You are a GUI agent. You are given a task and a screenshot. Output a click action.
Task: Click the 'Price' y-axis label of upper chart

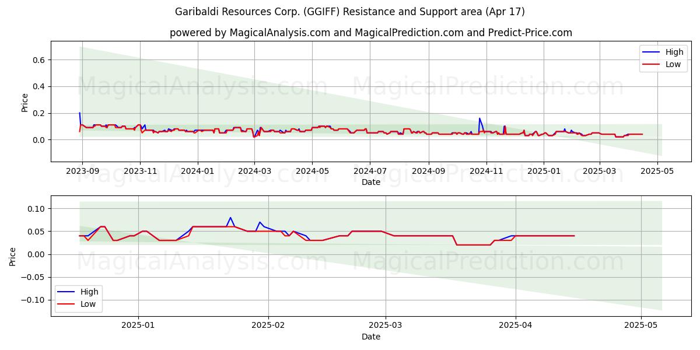click(x=24, y=101)
